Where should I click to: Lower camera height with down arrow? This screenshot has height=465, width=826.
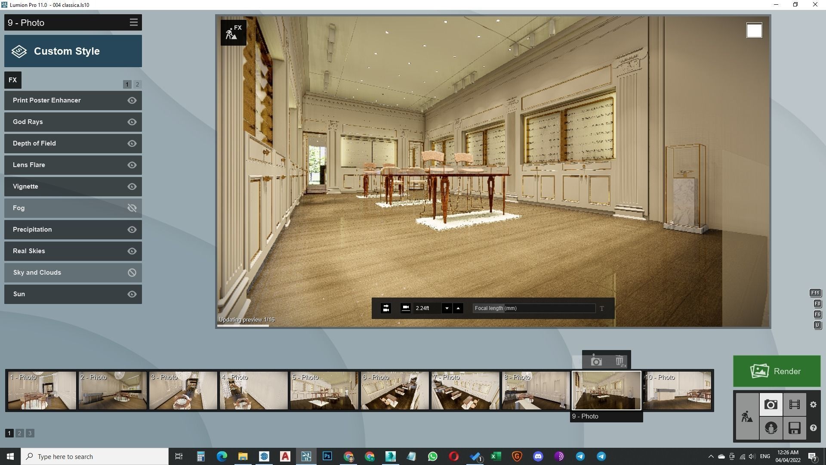pyautogui.click(x=447, y=308)
